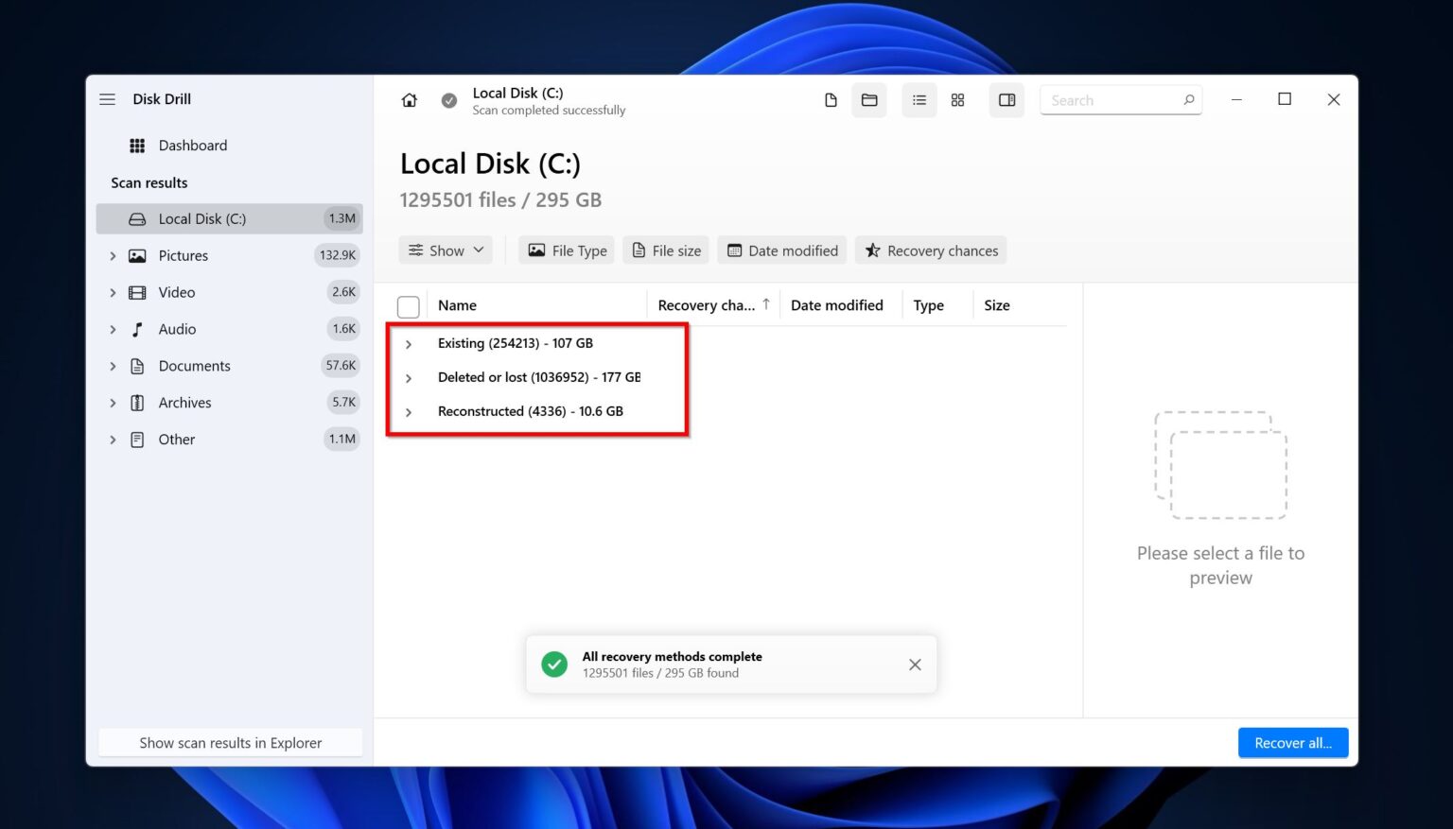The height and width of the screenshot is (829, 1453).
Task: Open the Dashboard from the sidebar
Action: tap(193, 145)
